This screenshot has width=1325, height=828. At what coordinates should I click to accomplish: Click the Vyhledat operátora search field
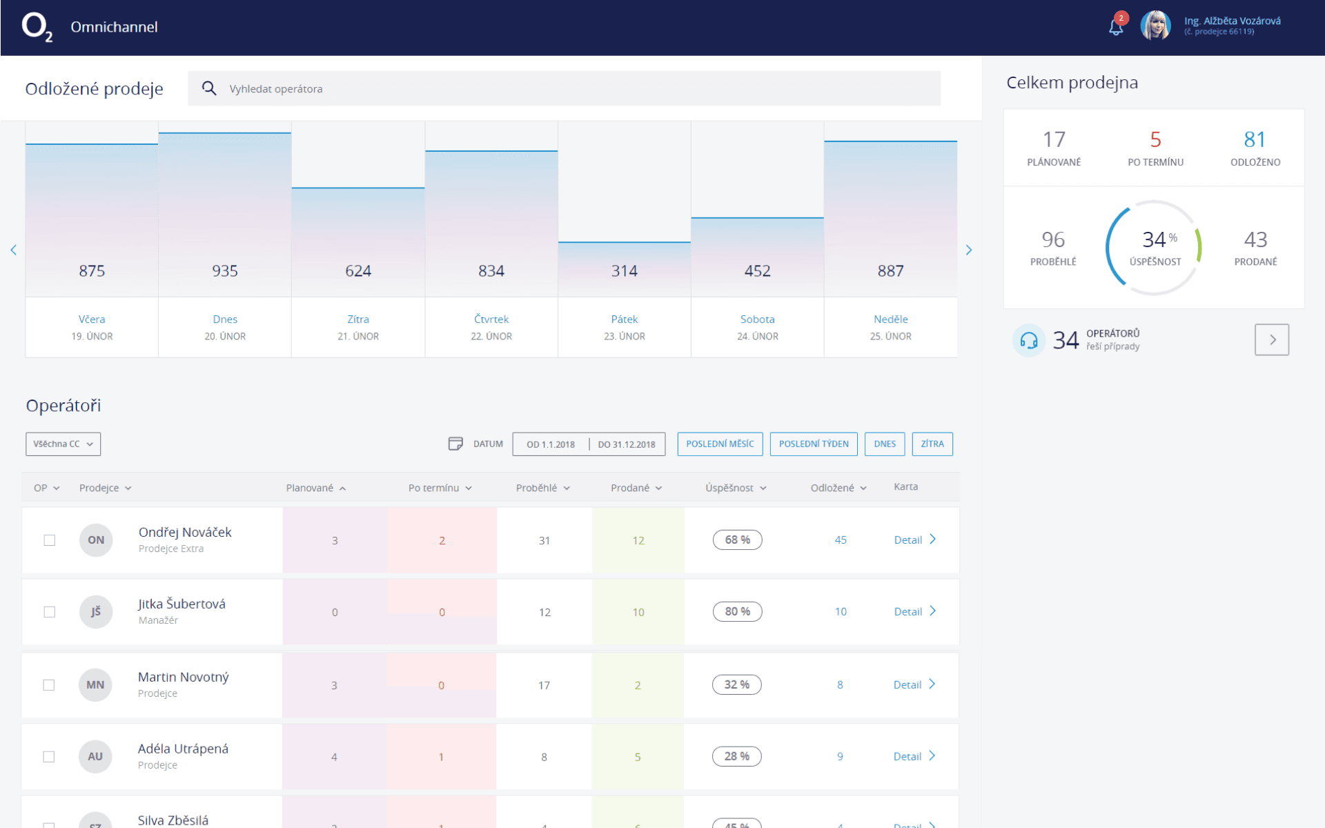point(564,88)
